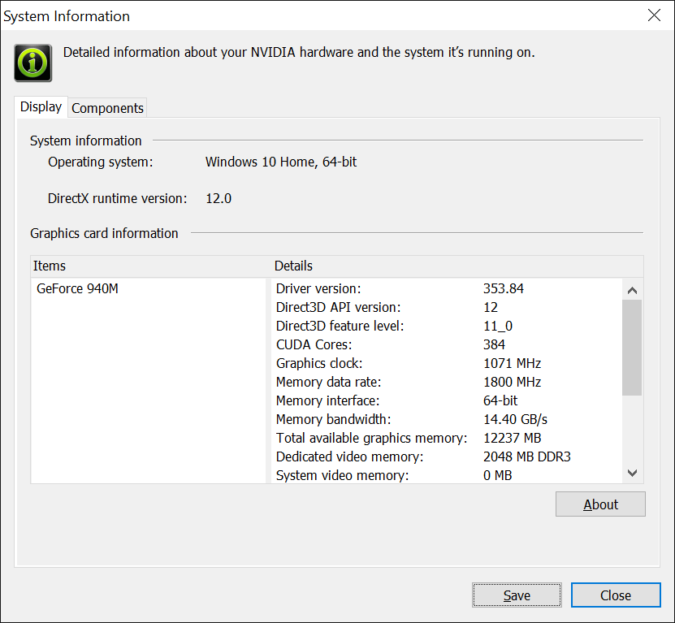Screen dimensions: 675x623
Task: Click the value 1071 MHz
Action: coord(512,363)
